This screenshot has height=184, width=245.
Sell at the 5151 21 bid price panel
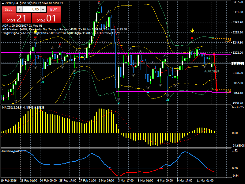pyautogui.click(x=17, y=18)
